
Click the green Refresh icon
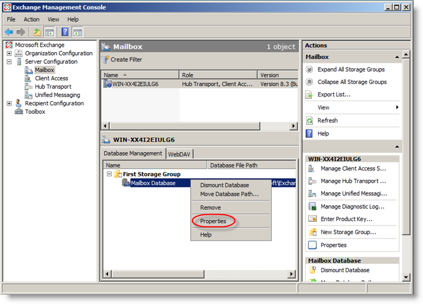click(309, 121)
